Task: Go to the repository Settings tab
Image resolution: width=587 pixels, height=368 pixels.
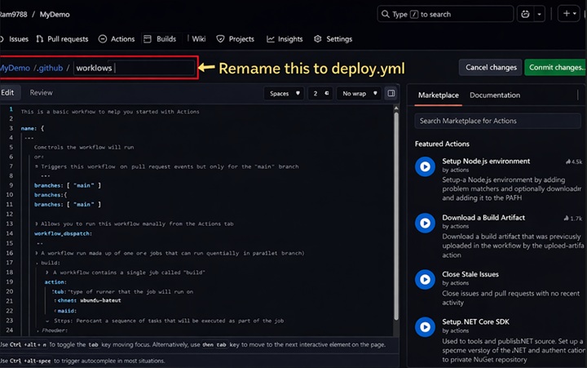Action: point(333,39)
